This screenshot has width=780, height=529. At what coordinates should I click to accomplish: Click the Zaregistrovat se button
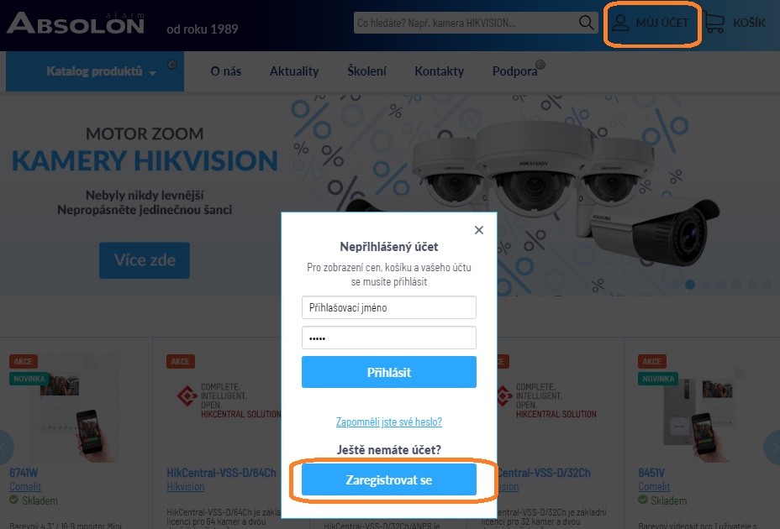(x=389, y=479)
